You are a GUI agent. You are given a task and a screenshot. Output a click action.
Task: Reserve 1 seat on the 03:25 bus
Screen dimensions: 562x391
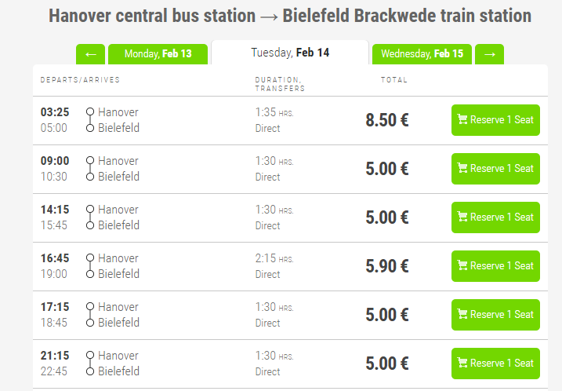(x=495, y=120)
